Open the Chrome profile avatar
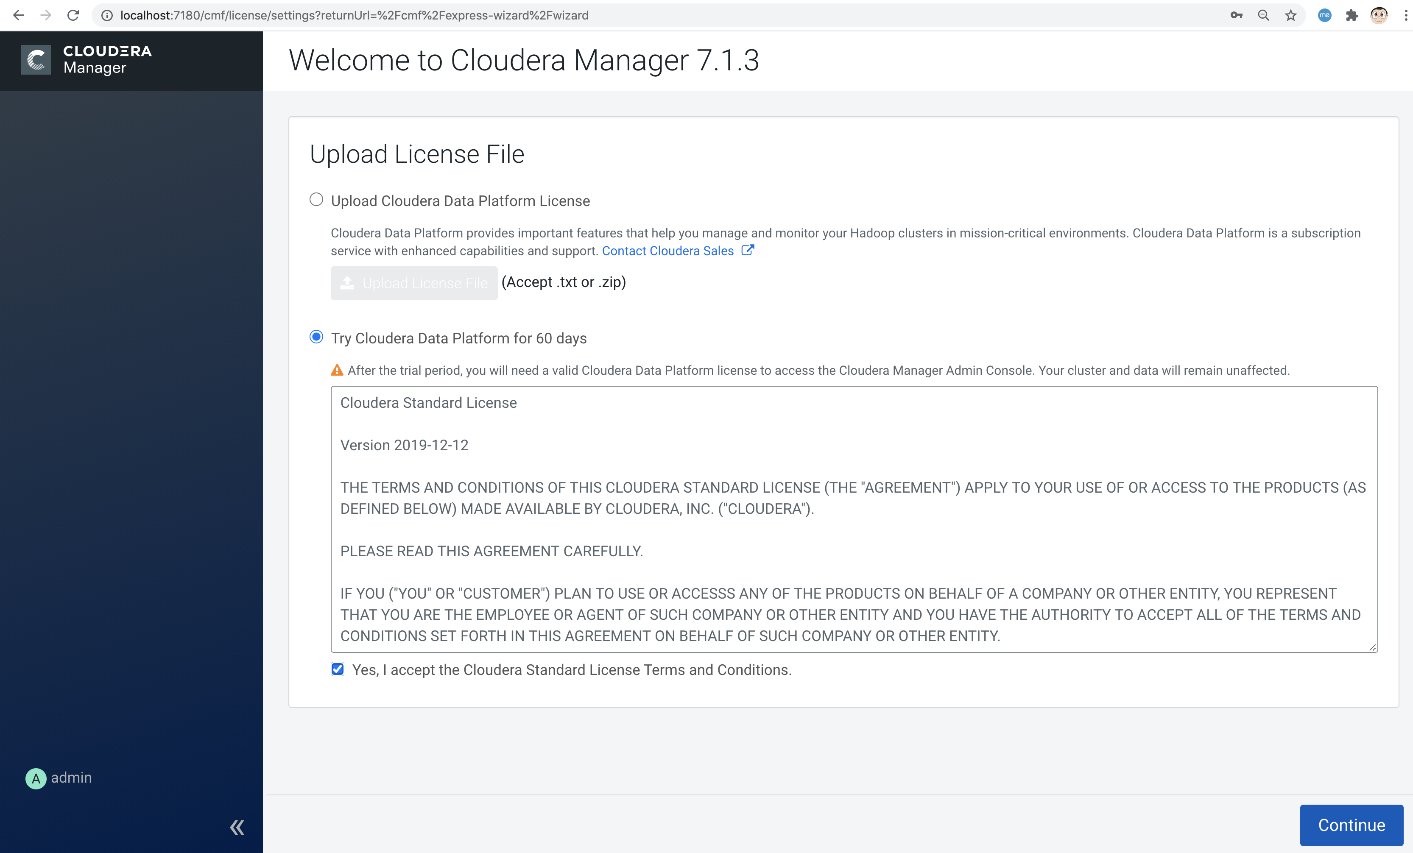Viewport: 1413px width, 853px height. point(1379,16)
